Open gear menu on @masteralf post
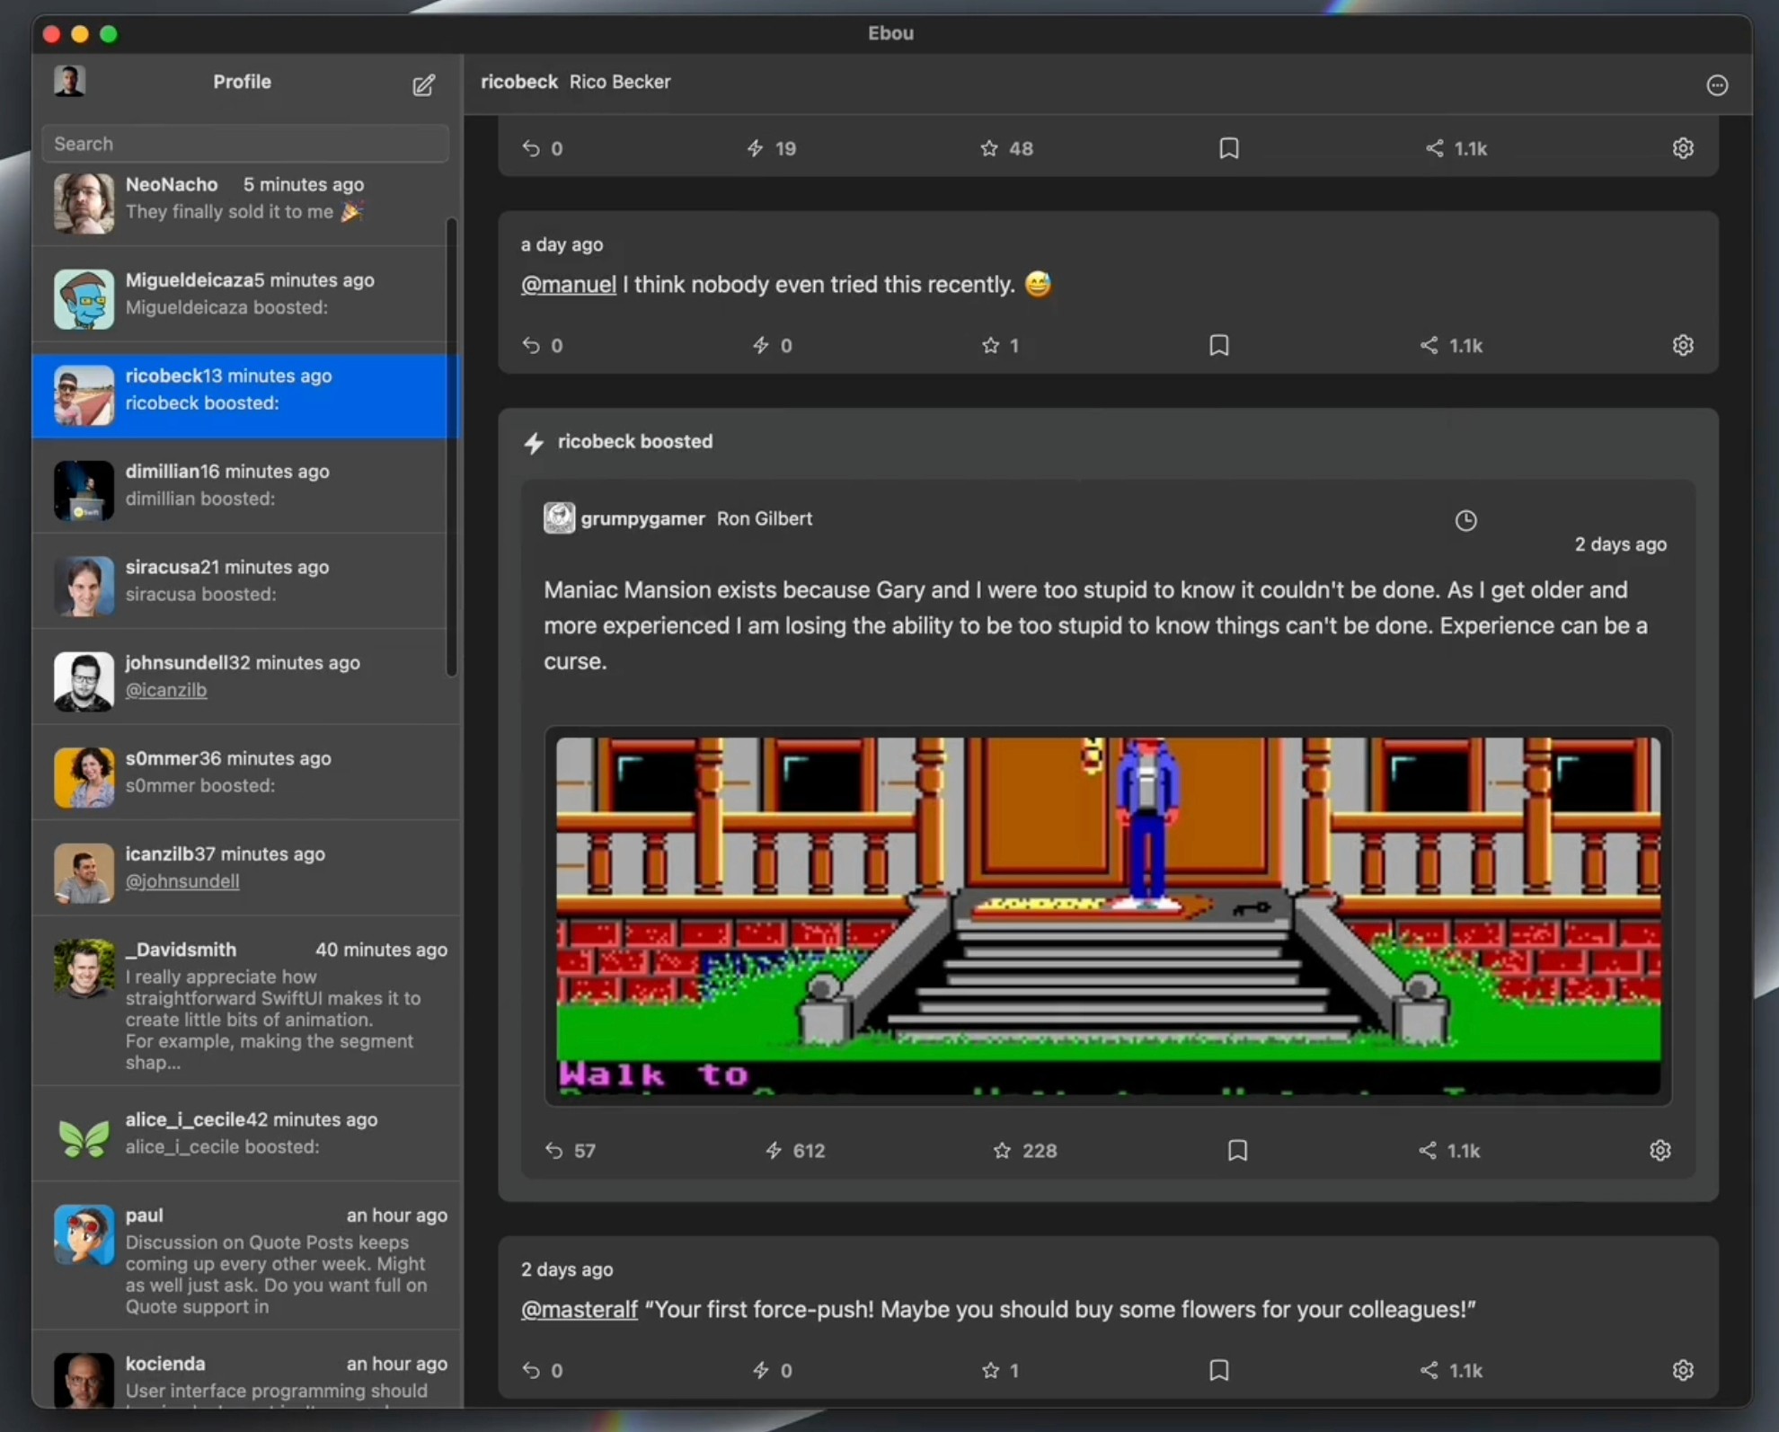1779x1432 pixels. point(1682,1369)
